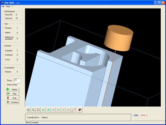Select the SIM3D tab
Image resolution: width=166 pixels, height=125 pixels.
pyautogui.click(x=143, y=115)
